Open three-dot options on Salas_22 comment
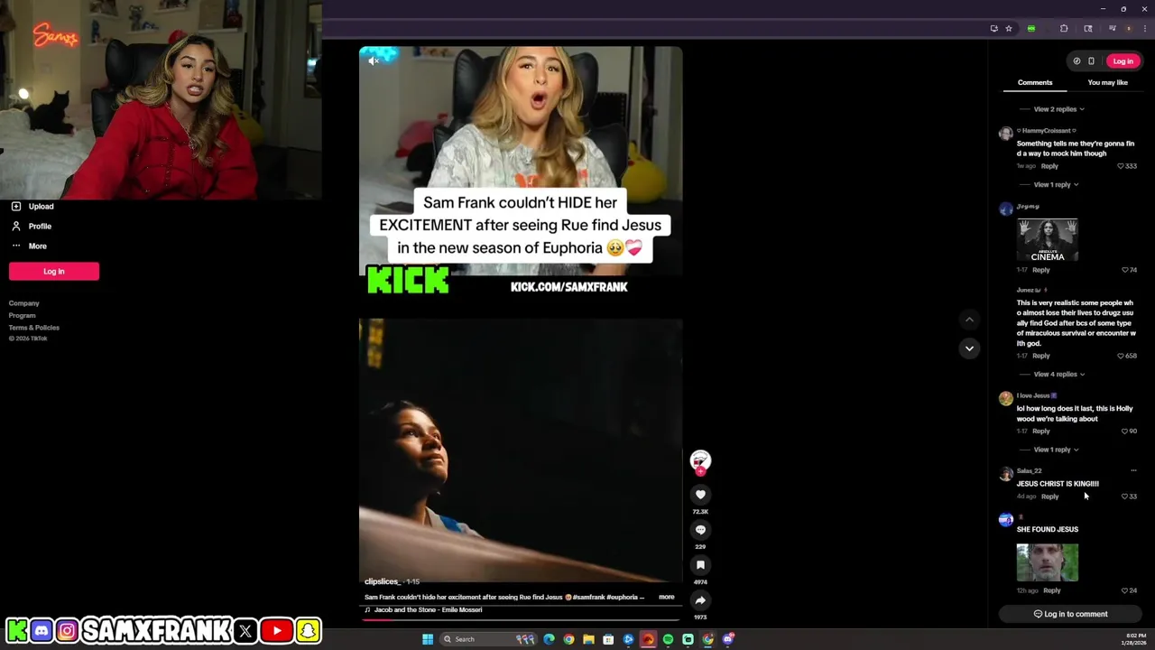This screenshot has height=650, width=1155. tap(1133, 470)
